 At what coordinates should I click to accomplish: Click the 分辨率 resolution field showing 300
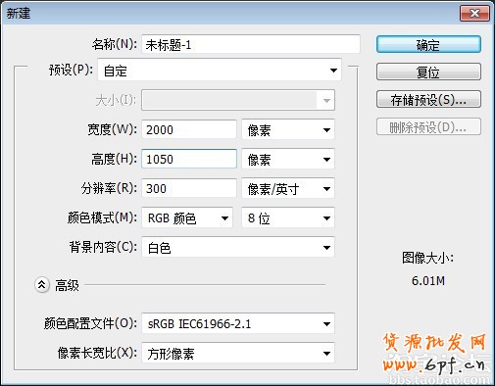pyautogui.click(x=189, y=188)
